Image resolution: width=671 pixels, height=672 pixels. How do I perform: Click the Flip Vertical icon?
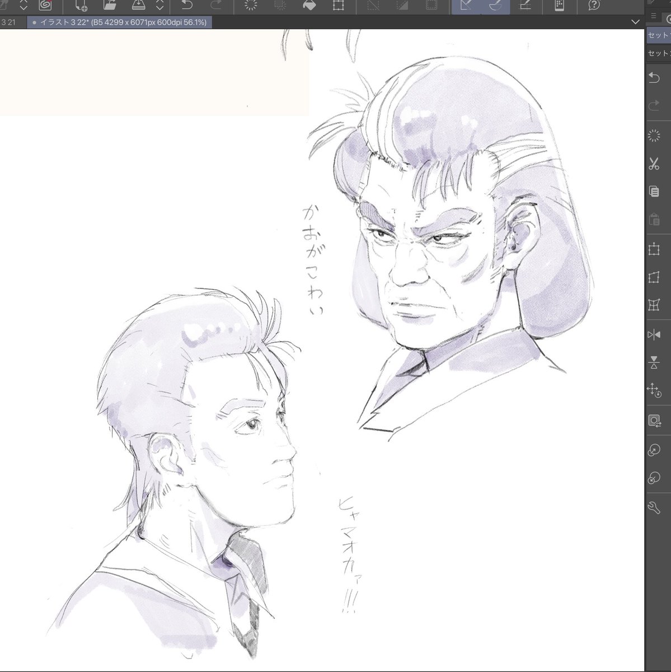[x=654, y=362]
